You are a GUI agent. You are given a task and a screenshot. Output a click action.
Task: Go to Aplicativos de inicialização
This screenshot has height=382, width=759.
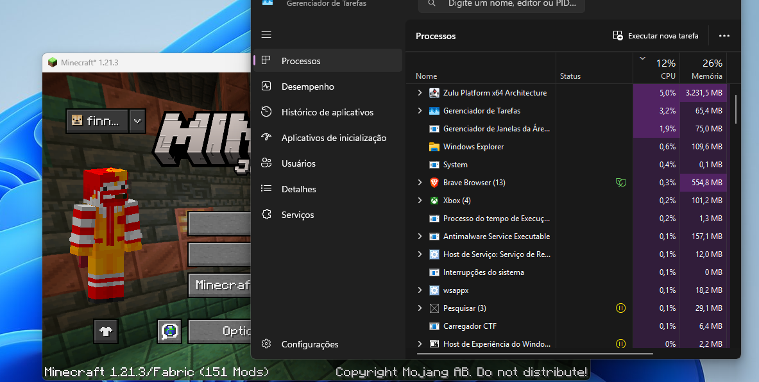coord(328,138)
